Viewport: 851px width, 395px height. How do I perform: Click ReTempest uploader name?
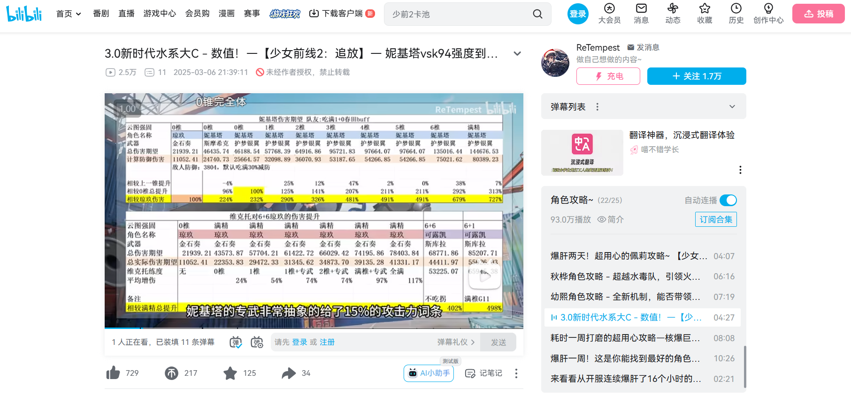coord(598,47)
